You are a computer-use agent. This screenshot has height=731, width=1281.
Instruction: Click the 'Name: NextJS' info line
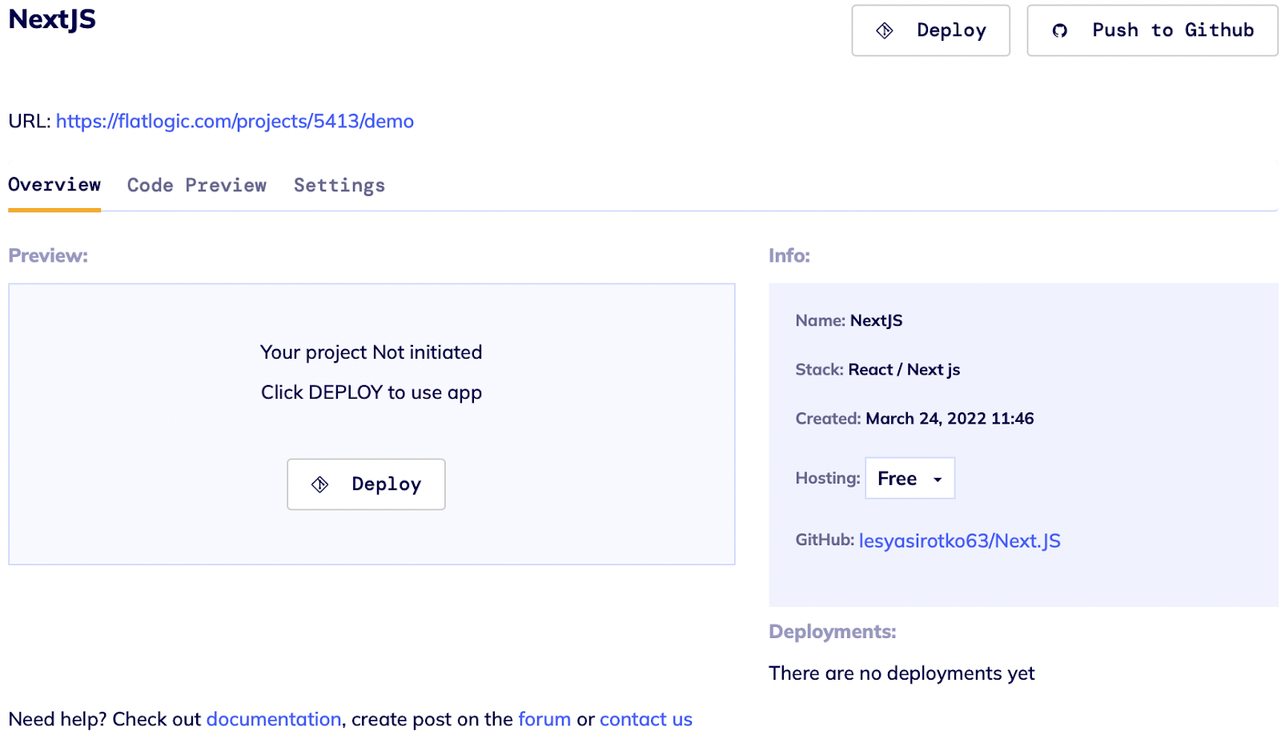(x=849, y=320)
